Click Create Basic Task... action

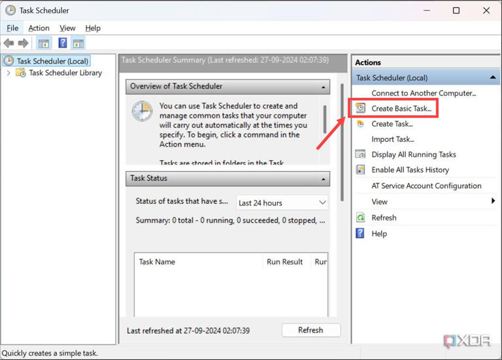pos(401,108)
